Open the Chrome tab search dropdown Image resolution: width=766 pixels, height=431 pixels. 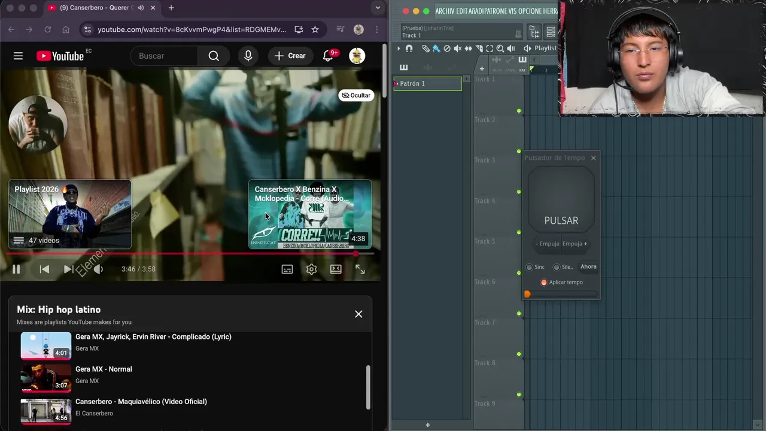click(x=377, y=8)
